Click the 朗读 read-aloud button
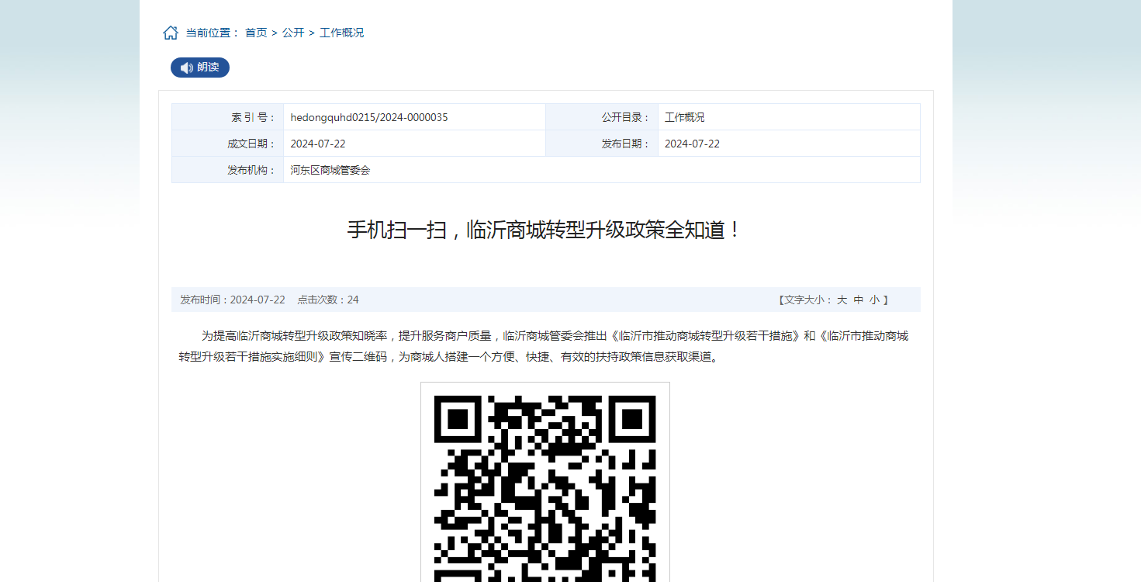Viewport: 1141px width, 582px height. [x=200, y=68]
